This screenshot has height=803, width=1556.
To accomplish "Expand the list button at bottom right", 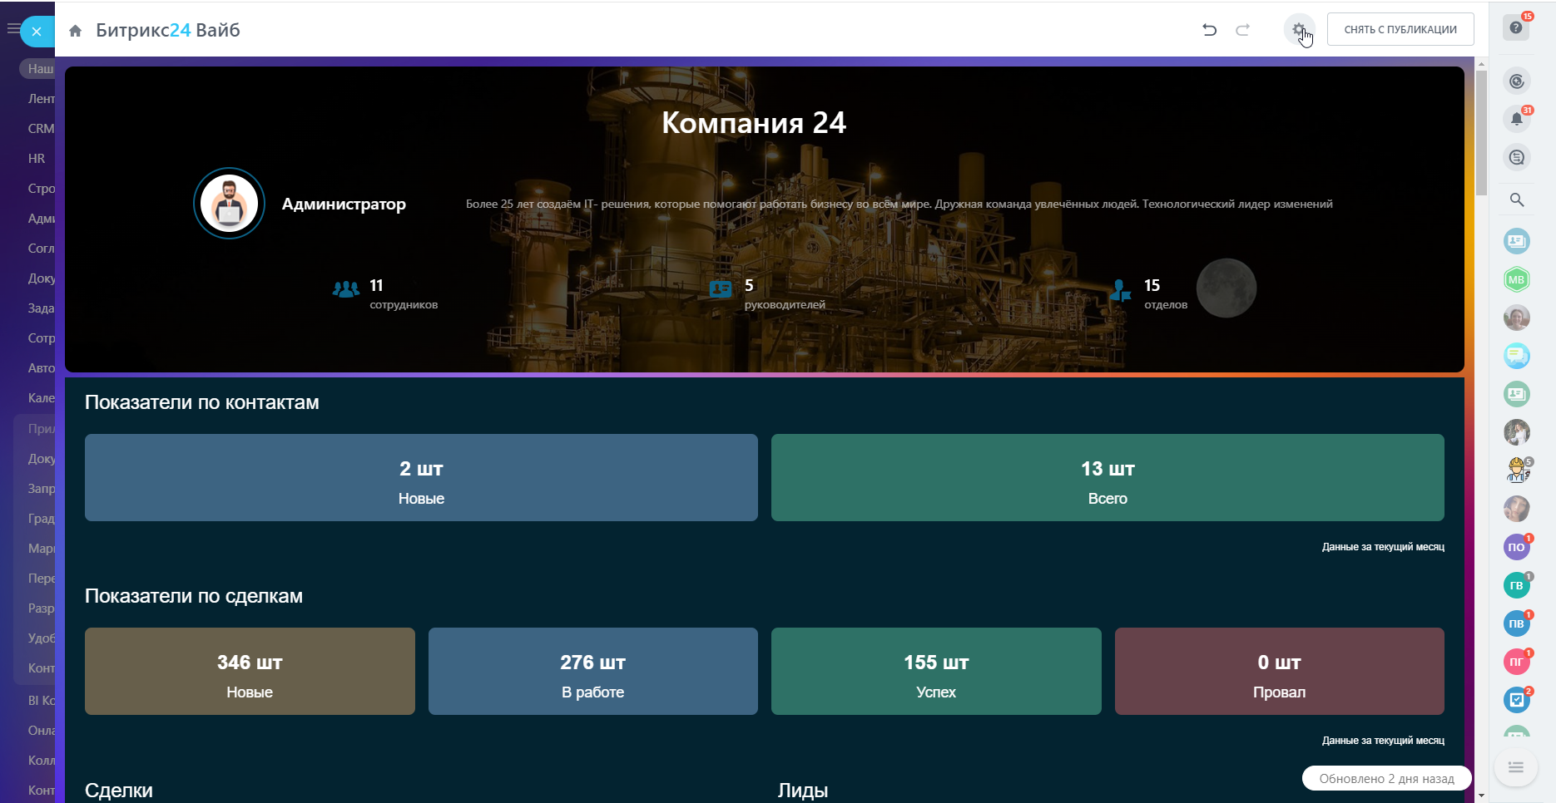I will (x=1515, y=766).
